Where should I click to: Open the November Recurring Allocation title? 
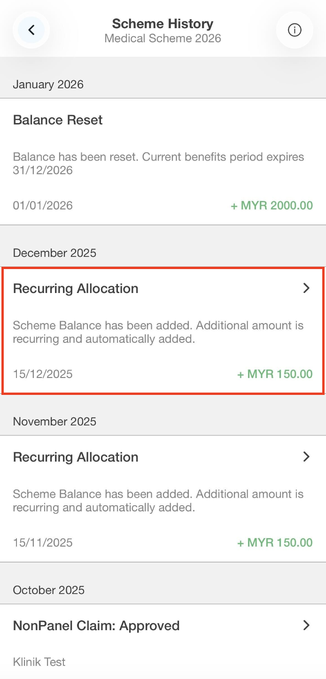(76, 457)
